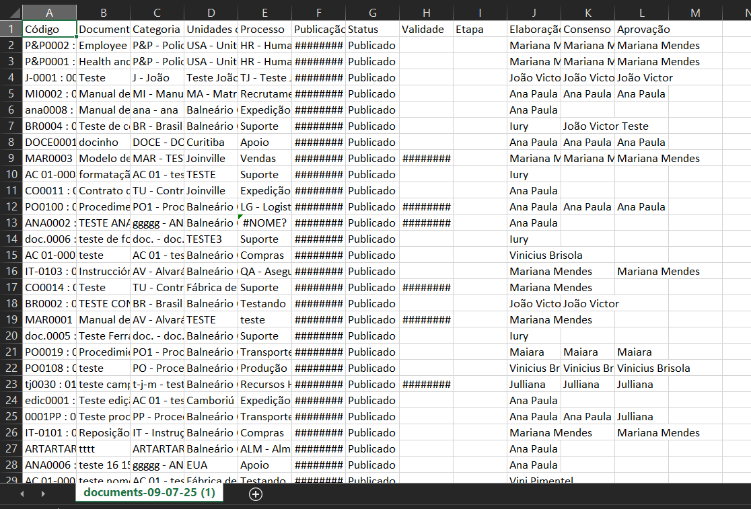Viewport: 751px width, 509px height.
Task: Select the 'Recrutame' process cell
Action: click(x=265, y=93)
